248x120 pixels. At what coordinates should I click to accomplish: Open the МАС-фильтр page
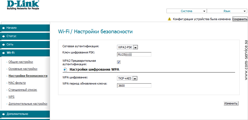pyautogui.click(x=17, y=83)
